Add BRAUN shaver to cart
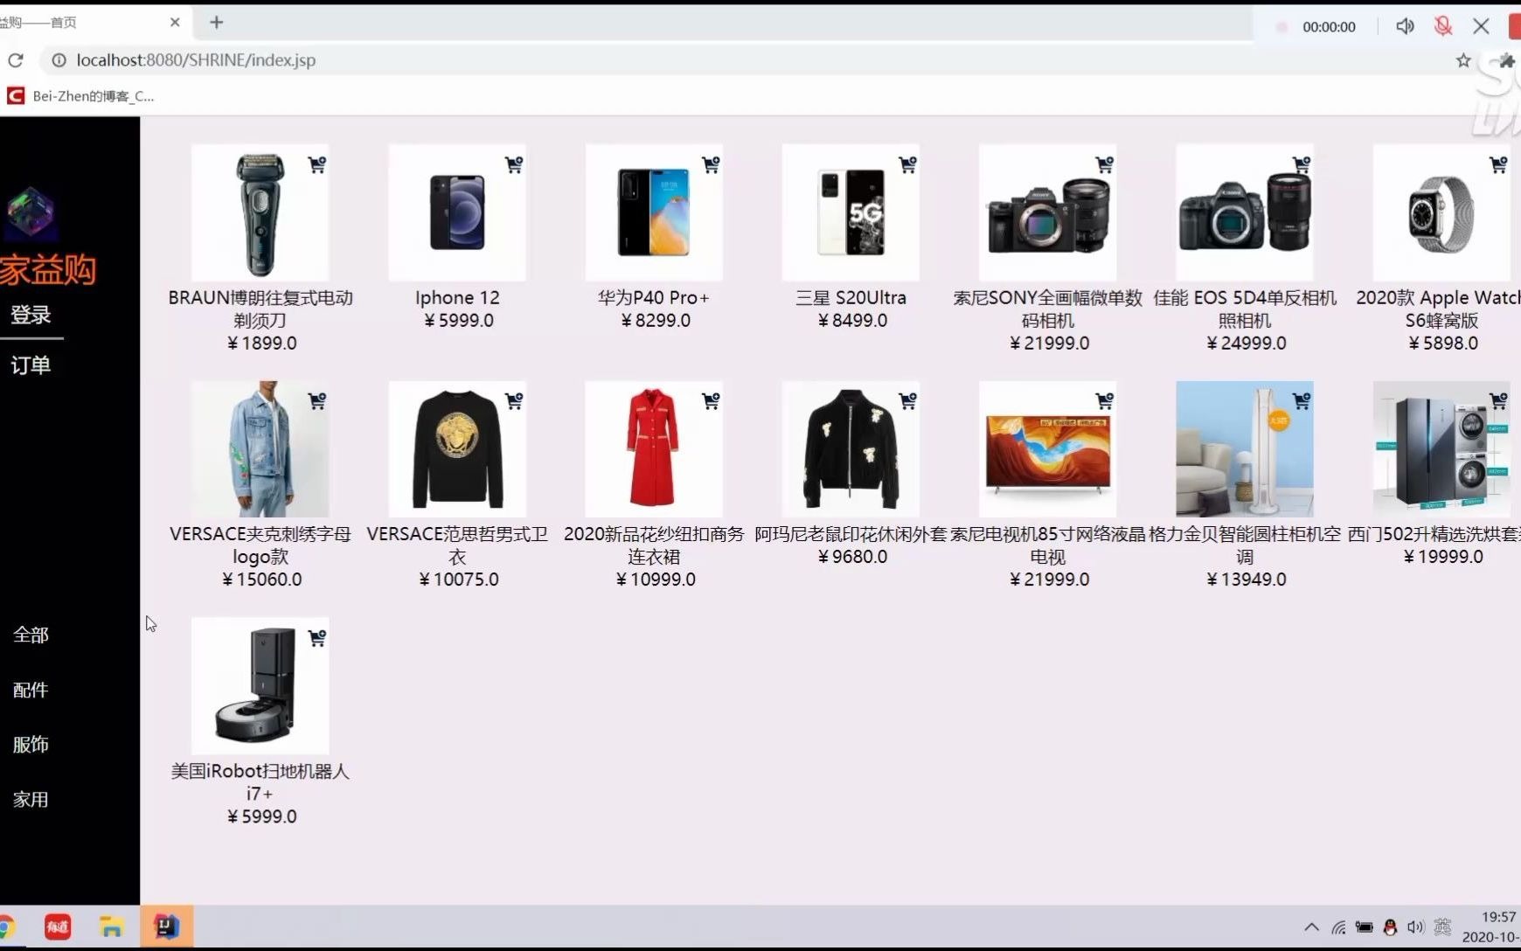The image size is (1521, 951). [x=317, y=164]
